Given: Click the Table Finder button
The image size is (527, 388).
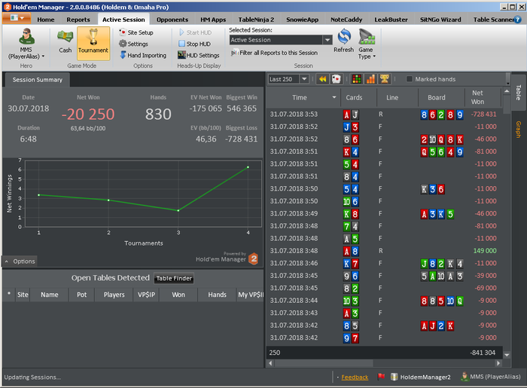Looking at the screenshot, I should (174, 279).
